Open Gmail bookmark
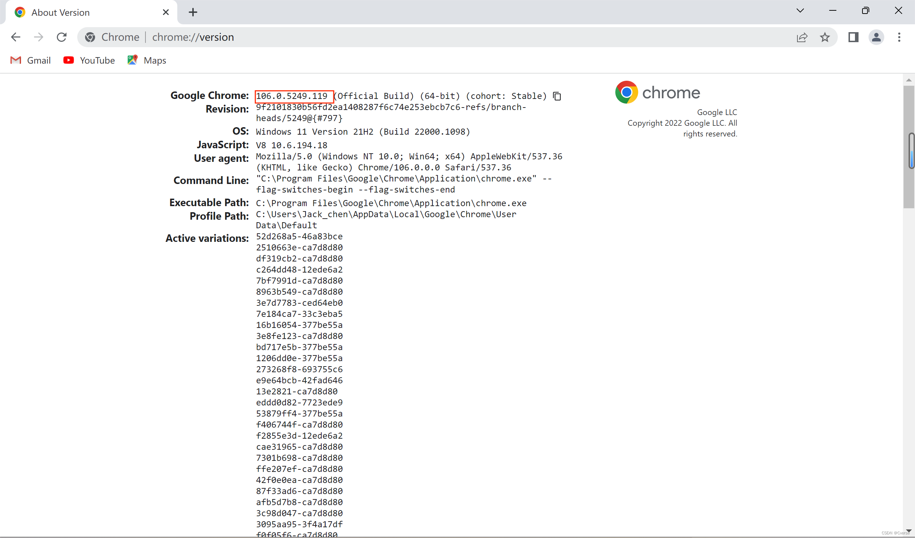This screenshot has width=915, height=538. [30, 60]
